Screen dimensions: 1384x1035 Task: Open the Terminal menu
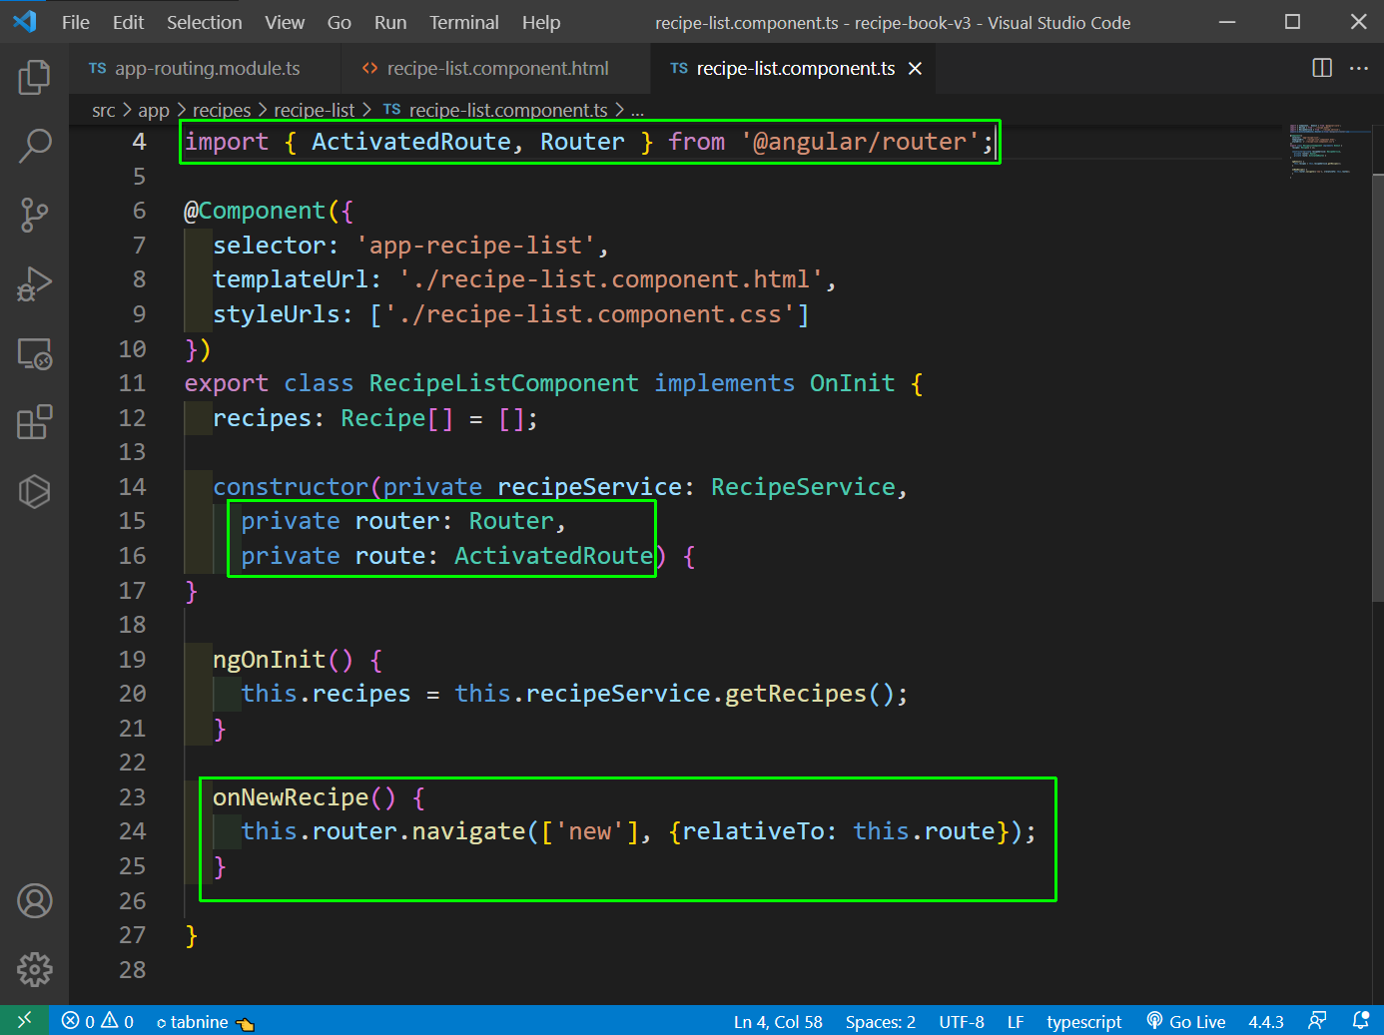click(464, 22)
